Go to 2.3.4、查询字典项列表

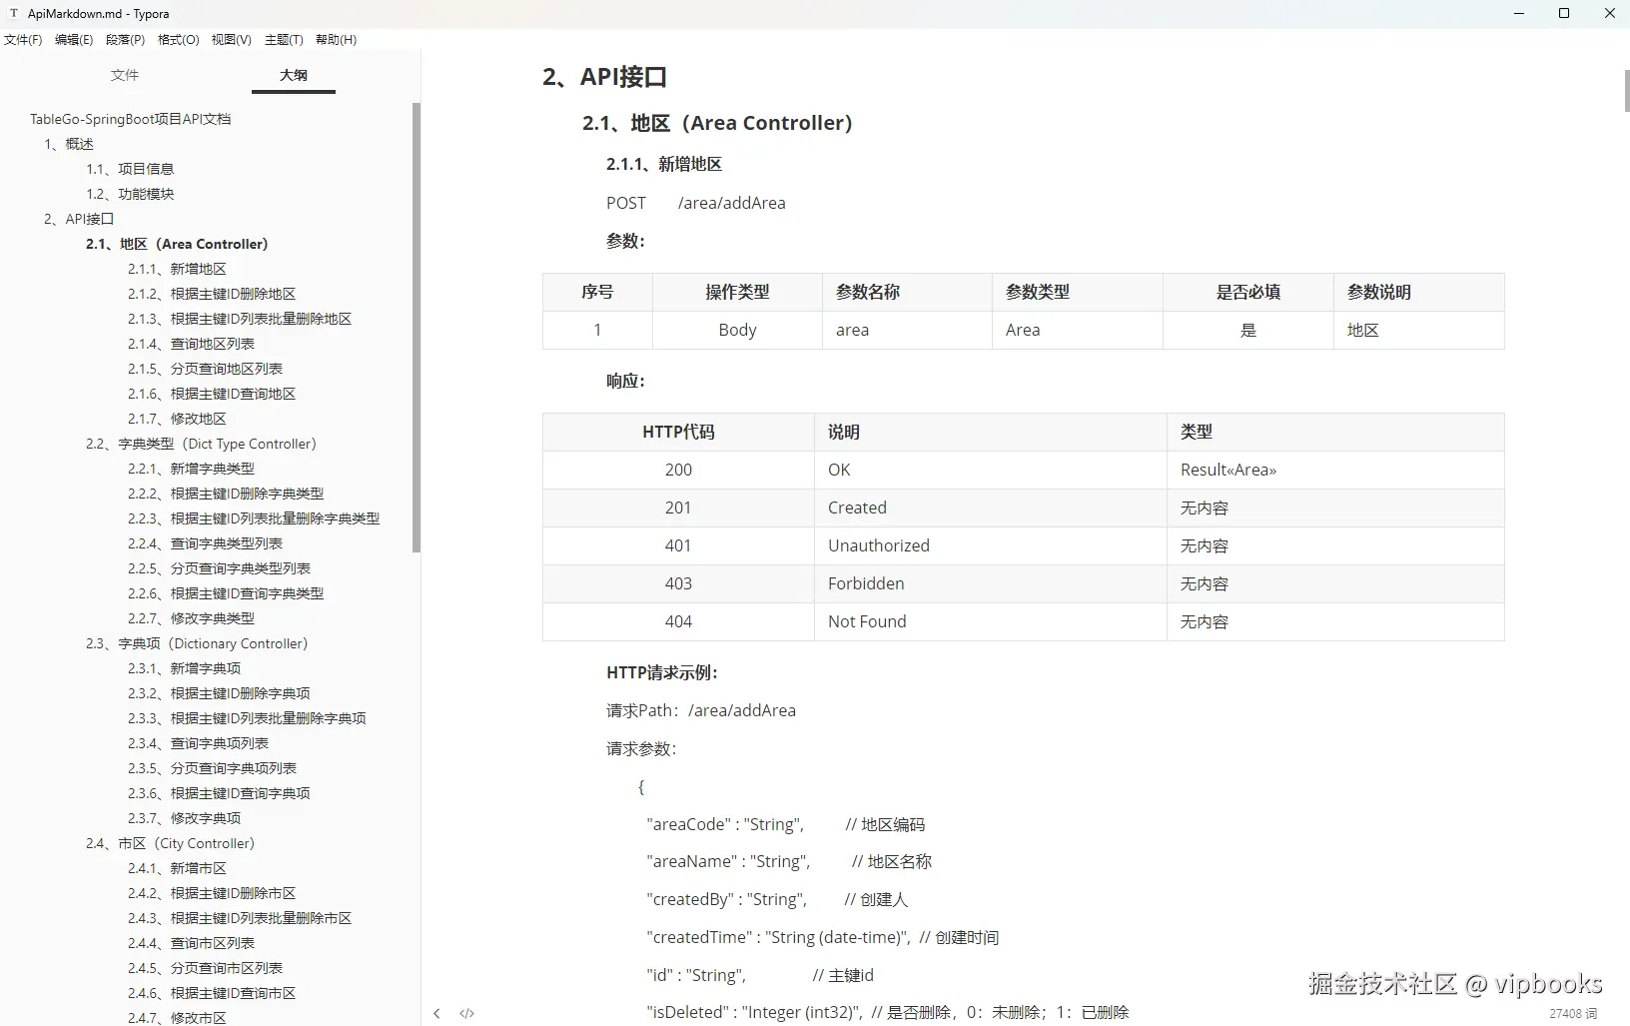pyautogui.click(x=198, y=743)
